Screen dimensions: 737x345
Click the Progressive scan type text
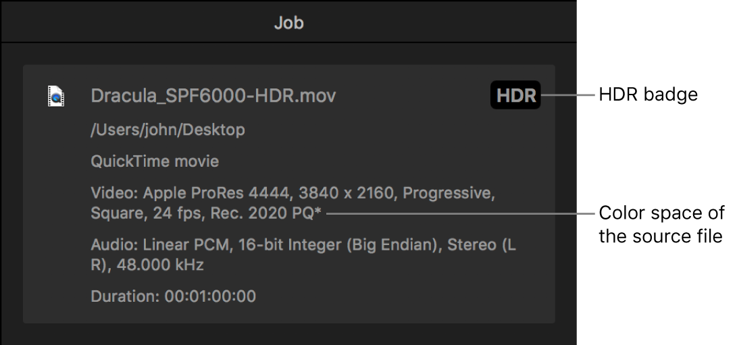(x=449, y=194)
